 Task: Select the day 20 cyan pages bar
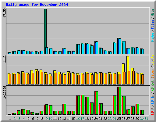click(x=97, y=48)
